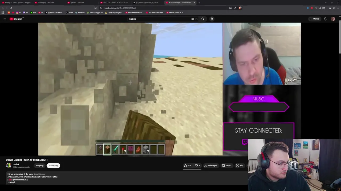Open Brave Shields lion icon
This screenshot has height=191, width=341.
tap(240, 8)
